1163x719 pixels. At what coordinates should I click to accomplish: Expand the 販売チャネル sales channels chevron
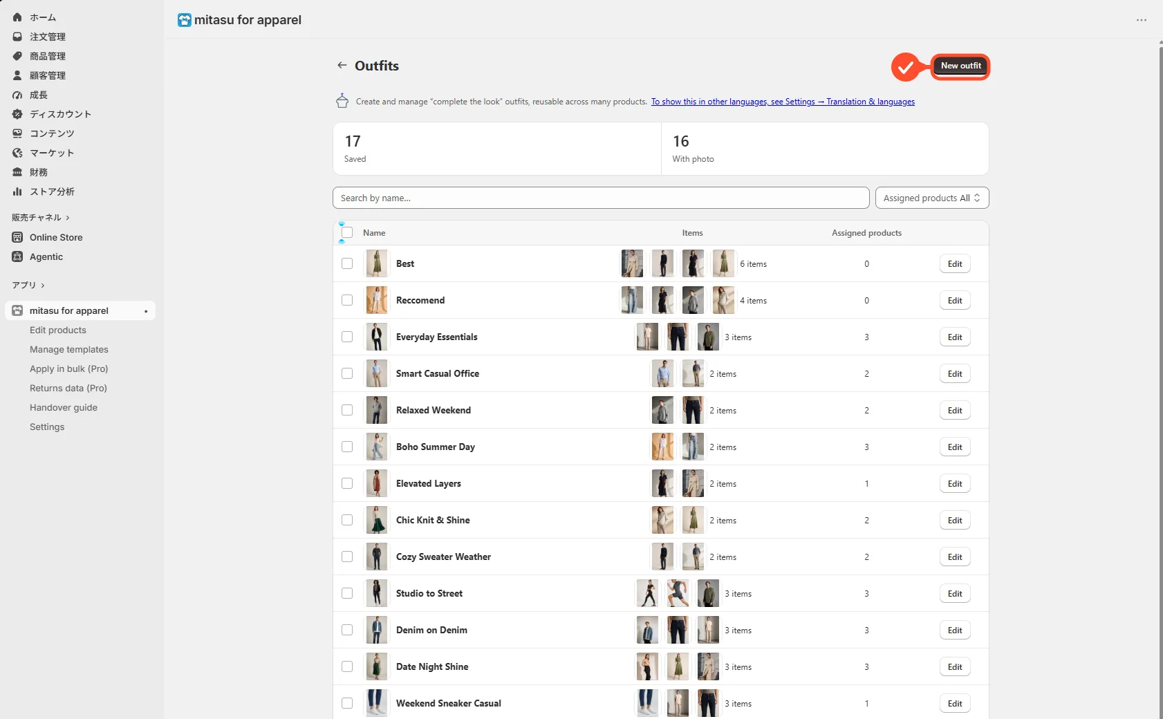[x=68, y=218]
